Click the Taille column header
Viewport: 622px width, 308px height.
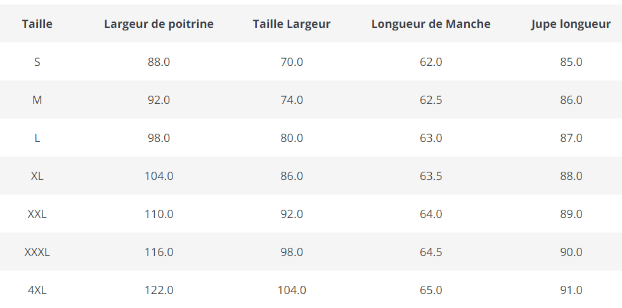(x=37, y=24)
